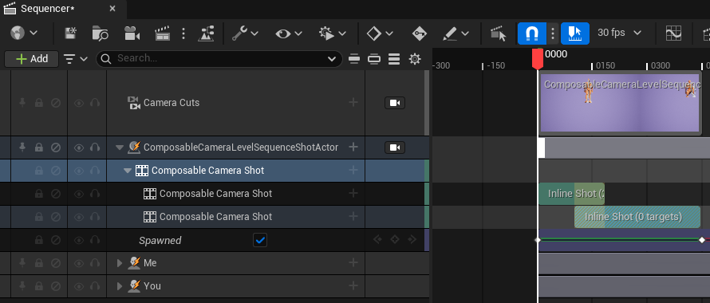Click the Save sequence icon
Screen dimensions: 710x303
pos(70,33)
